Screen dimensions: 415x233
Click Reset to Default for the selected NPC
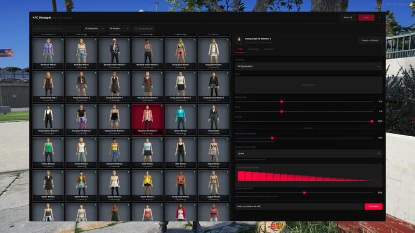[x=370, y=40]
